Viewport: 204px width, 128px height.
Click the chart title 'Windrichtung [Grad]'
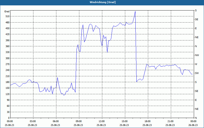[103, 2]
